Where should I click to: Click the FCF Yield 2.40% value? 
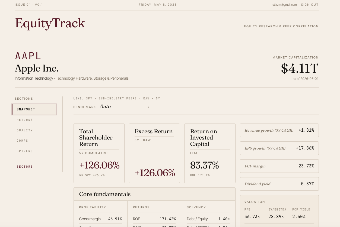point(299,217)
